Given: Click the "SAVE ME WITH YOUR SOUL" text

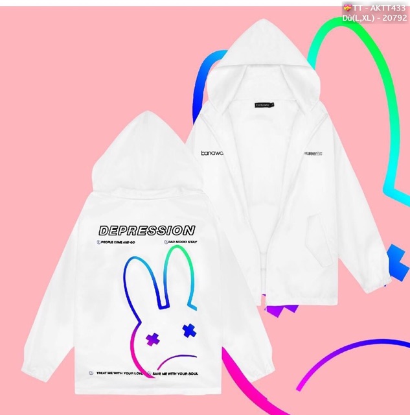Looking at the screenshot, I should coord(176,373).
